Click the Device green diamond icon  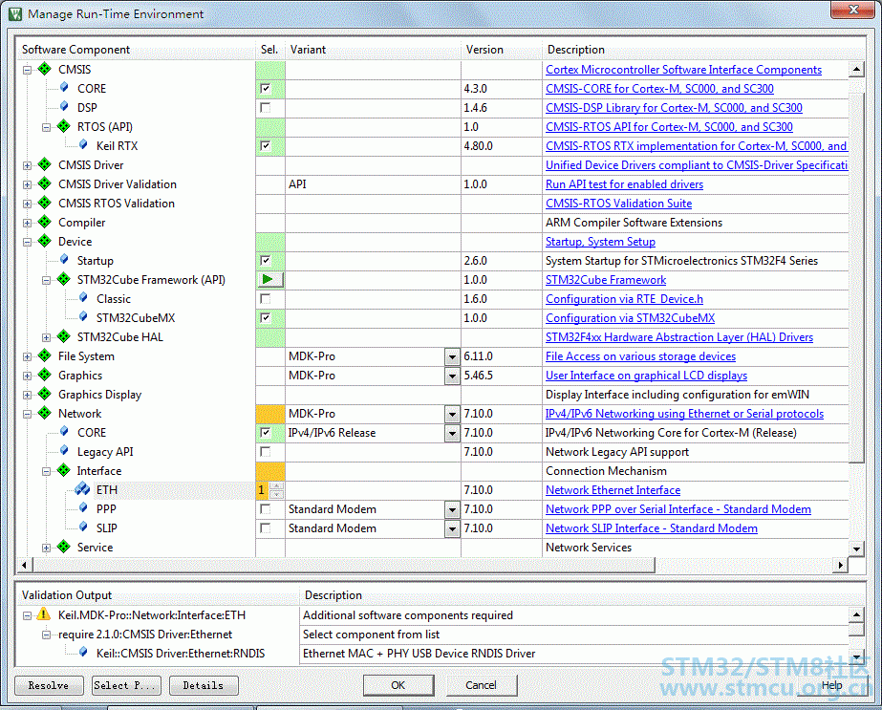[x=45, y=242]
